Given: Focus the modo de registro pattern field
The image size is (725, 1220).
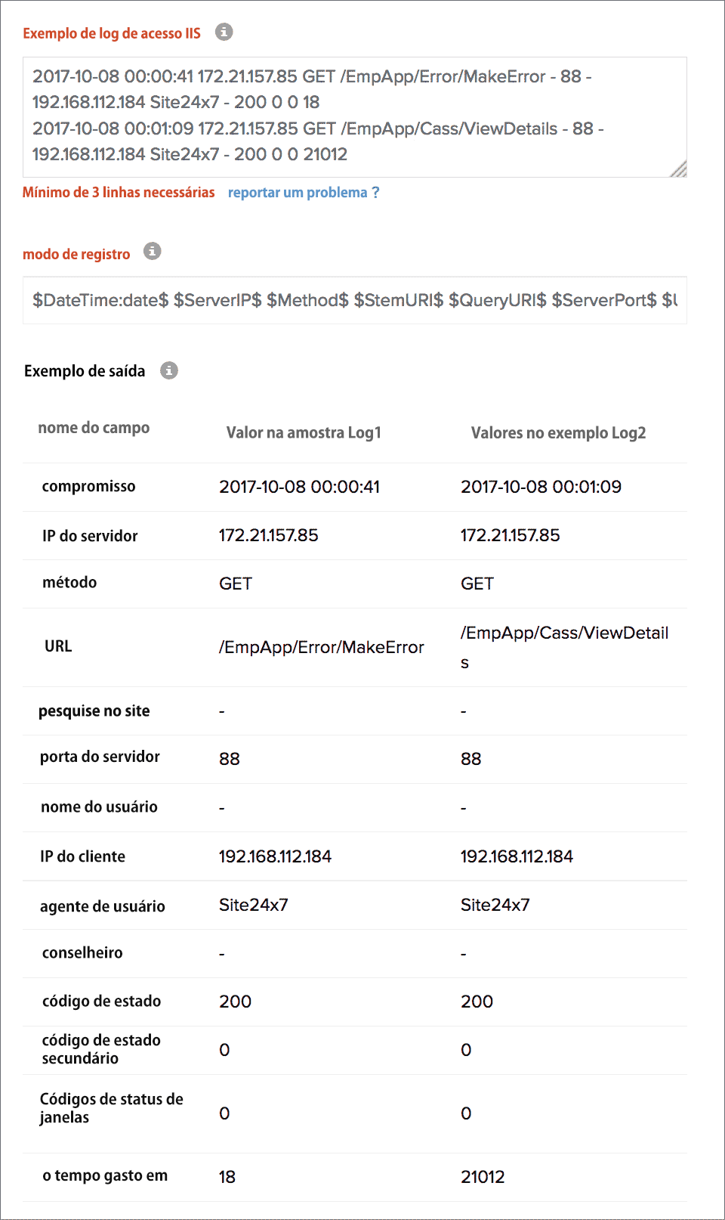Looking at the screenshot, I should click(x=353, y=300).
